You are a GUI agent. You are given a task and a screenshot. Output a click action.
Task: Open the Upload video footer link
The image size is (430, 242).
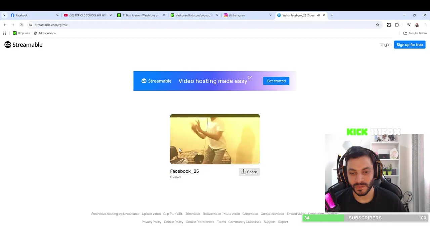(x=151, y=214)
